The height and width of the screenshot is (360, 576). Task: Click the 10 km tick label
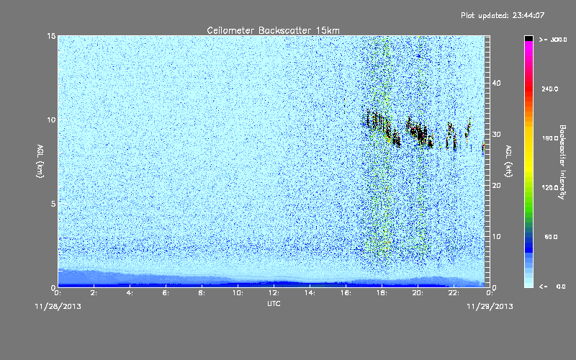51,120
